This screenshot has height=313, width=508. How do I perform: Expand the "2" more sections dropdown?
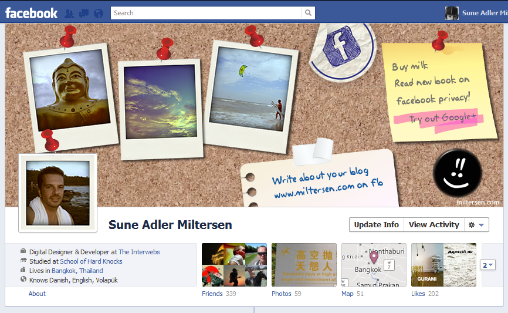click(x=488, y=265)
